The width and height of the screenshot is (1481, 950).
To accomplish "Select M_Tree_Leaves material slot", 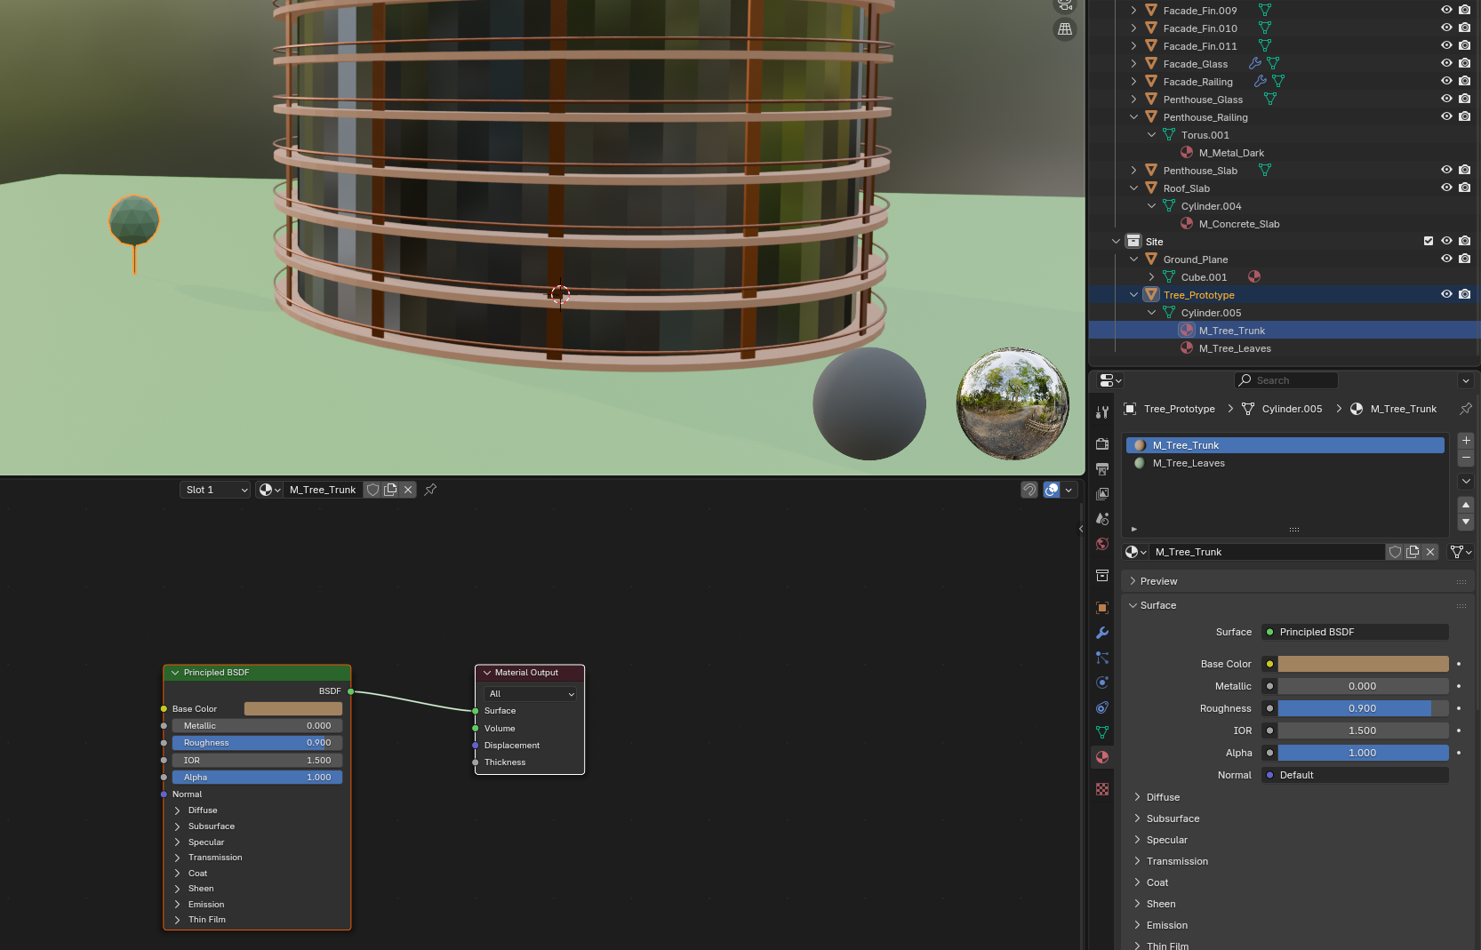I will (1285, 463).
